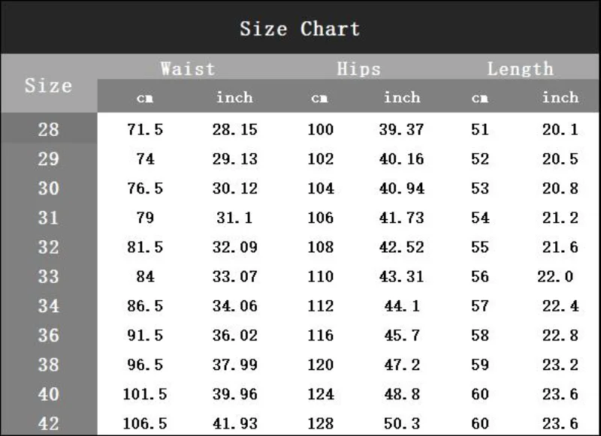Screen dimensions: 601x436
Task: Click the 33.07 waist inch cell
Action: [x=234, y=276]
